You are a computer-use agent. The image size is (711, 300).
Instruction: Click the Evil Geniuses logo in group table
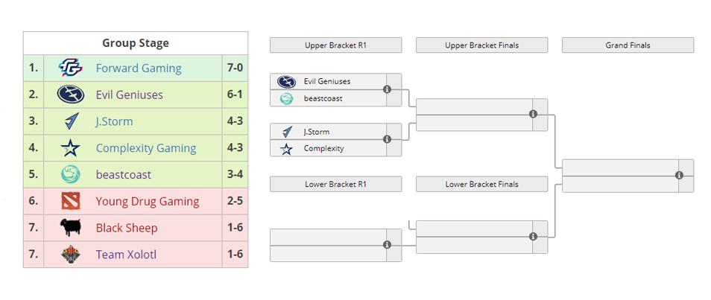coord(71,95)
